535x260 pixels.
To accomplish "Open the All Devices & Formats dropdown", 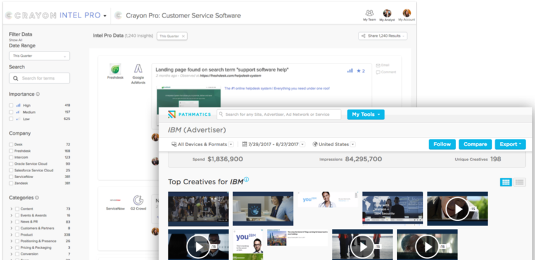I will (231, 144).
